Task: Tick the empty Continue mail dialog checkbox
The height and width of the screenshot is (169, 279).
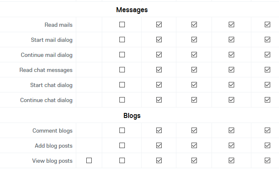Action: (x=122, y=55)
